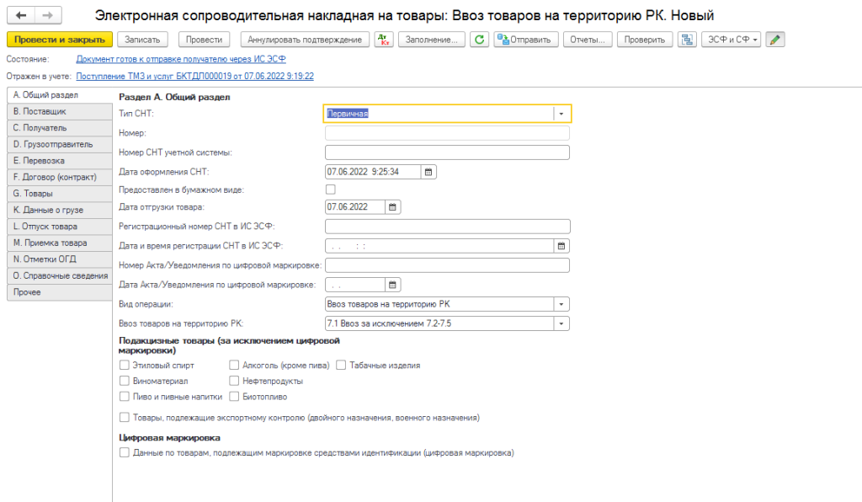Image resolution: width=862 pixels, height=502 pixels.
Task: Open calendar for Дата оформления СНТ
Action: pyautogui.click(x=428, y=172)
